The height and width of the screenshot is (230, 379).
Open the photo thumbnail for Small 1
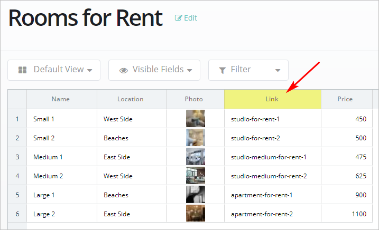click(x=195, y=119)
